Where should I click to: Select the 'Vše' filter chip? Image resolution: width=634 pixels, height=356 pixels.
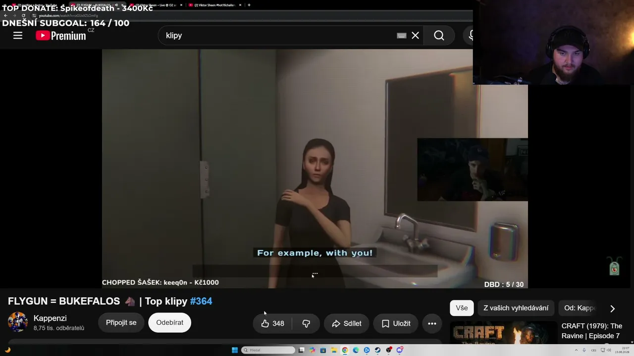462,308
